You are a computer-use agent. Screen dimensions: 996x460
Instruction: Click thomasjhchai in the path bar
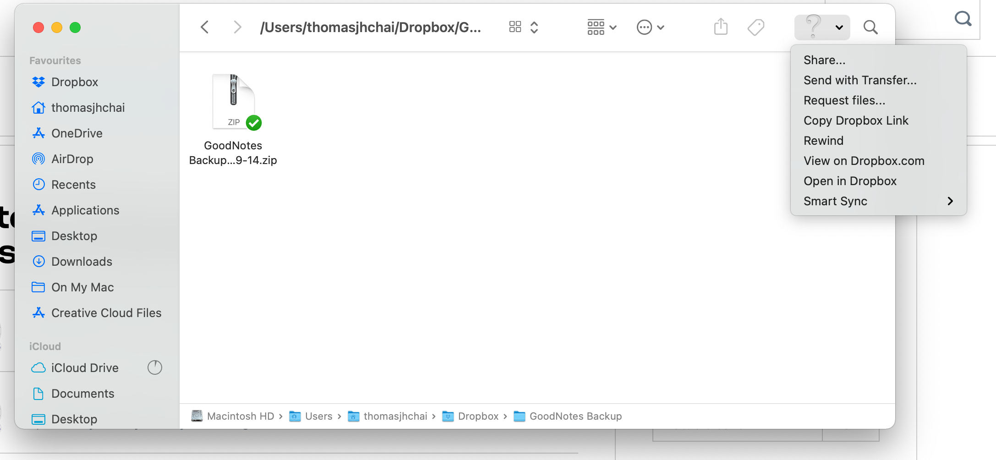pos(388,416)
